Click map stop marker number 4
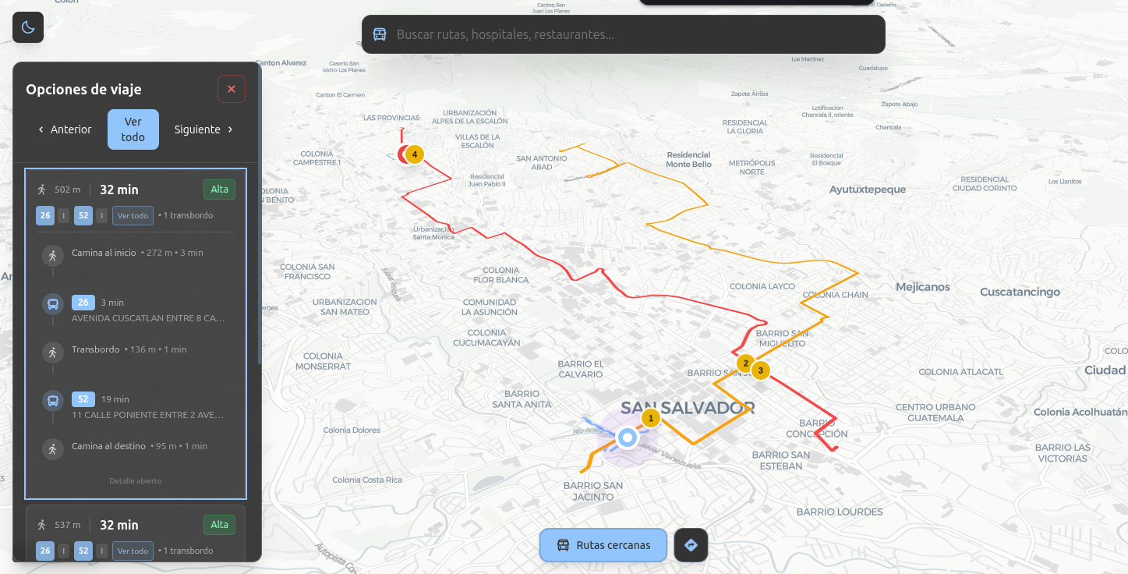 click(415, 154)
